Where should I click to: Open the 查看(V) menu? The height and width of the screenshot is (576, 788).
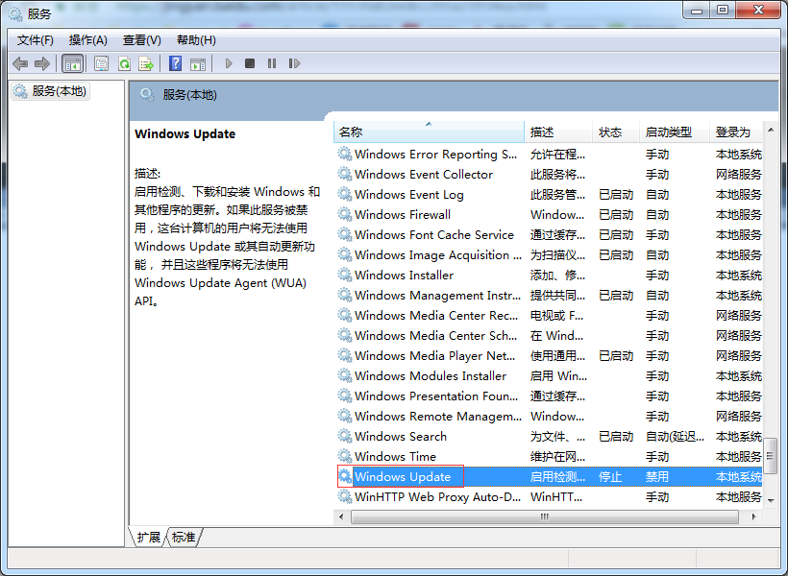(x=141, y=40)
